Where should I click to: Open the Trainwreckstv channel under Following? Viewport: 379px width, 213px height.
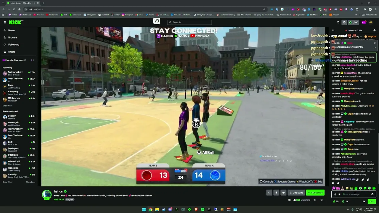click(x=19, y=73)
